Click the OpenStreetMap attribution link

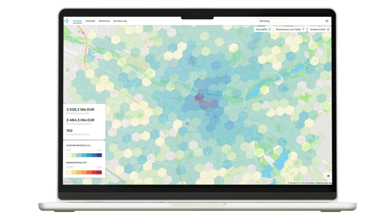pos(307,183)
